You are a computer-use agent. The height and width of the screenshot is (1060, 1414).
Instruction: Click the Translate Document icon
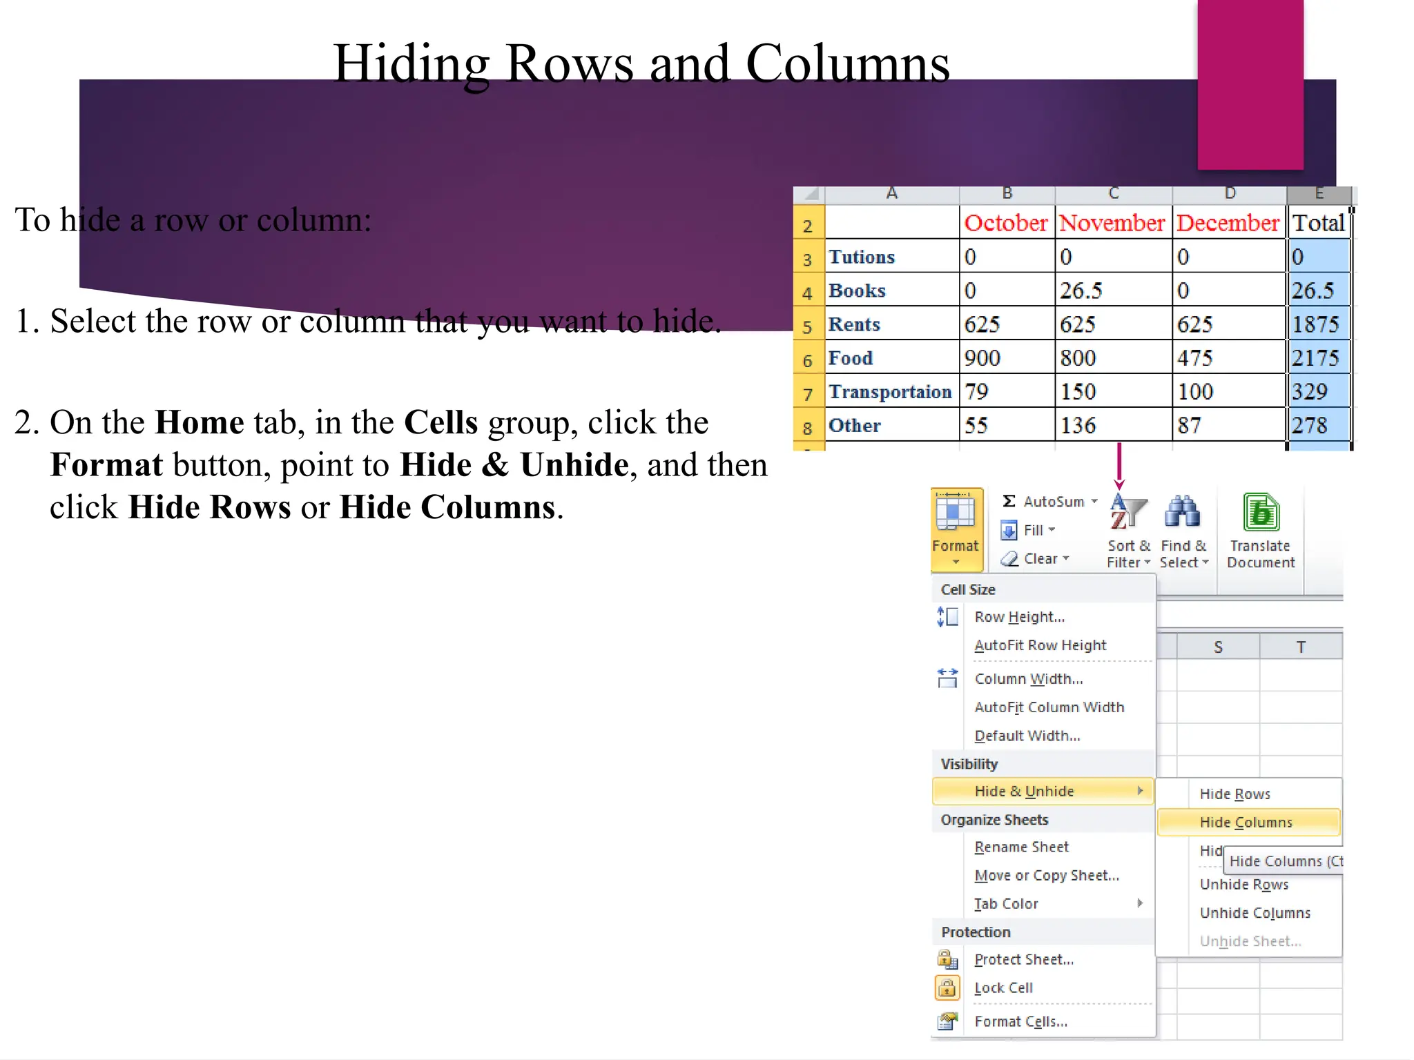pos(1261,513)
